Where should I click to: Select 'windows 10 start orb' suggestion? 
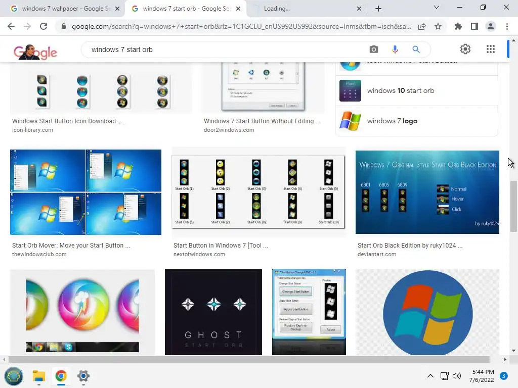(x=417, y=91)
